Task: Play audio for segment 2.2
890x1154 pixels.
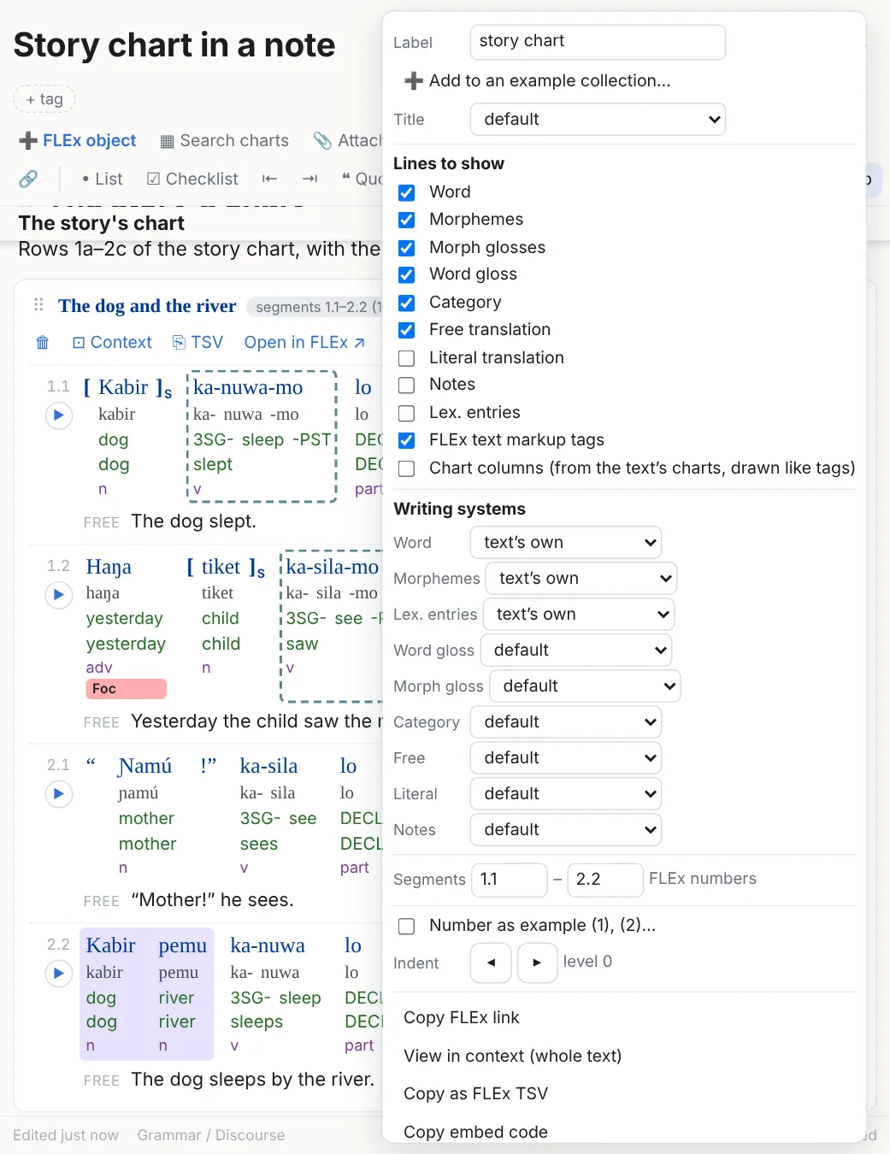Action: (58, 974)
